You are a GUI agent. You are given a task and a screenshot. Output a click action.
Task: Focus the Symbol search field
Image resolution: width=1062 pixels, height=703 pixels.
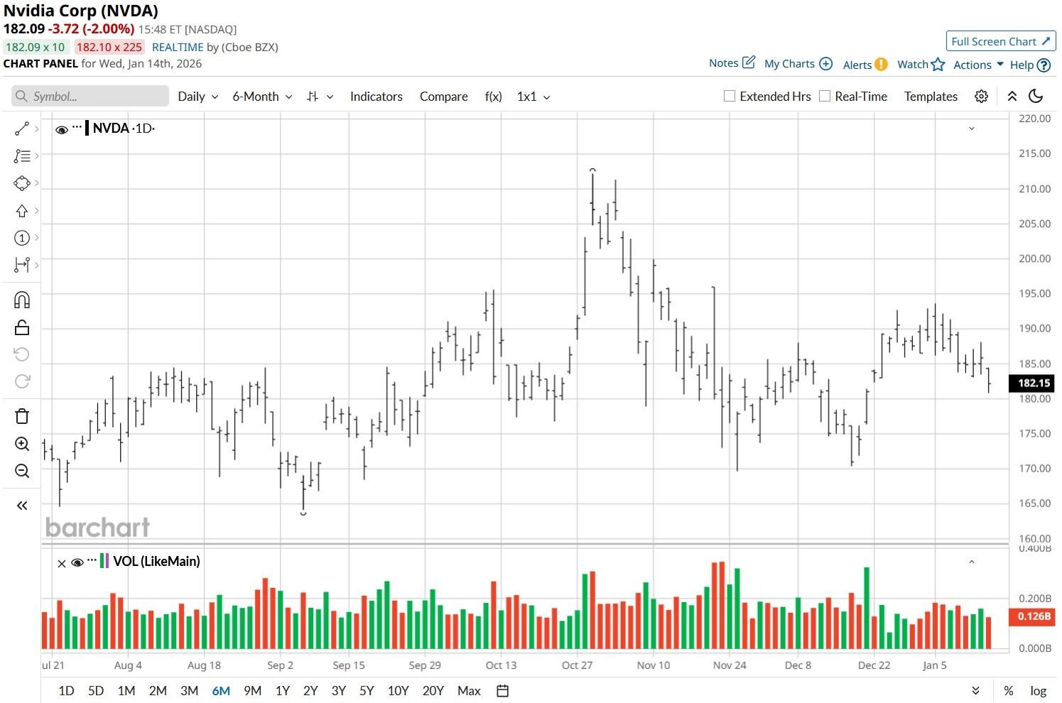click(x=90, y=97)
